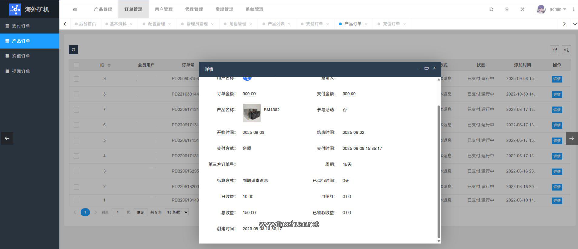
Task: Click 详情 button for order dated 2022-06-10
Action: coord(557,201)
